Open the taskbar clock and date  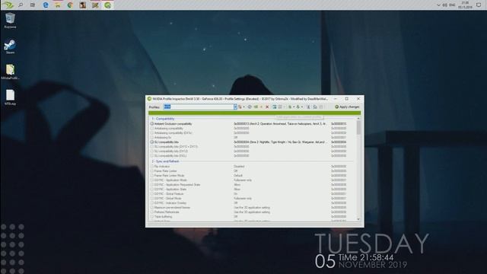pyautogui.click(x=465, y=5)
